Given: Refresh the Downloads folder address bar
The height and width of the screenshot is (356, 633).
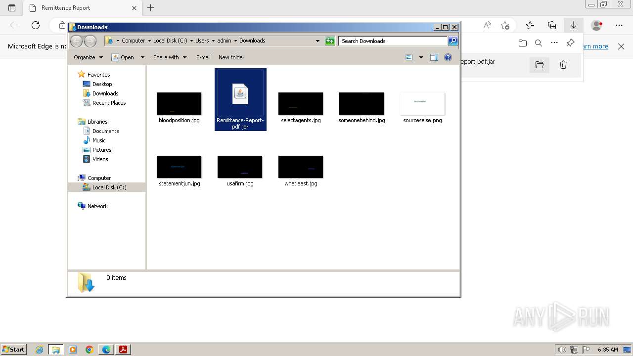Looking at the screenshot, I should point(330,41).
